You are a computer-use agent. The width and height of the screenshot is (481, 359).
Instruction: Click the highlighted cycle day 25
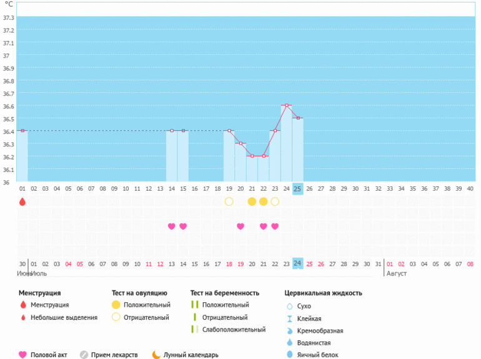coord(298,188)
